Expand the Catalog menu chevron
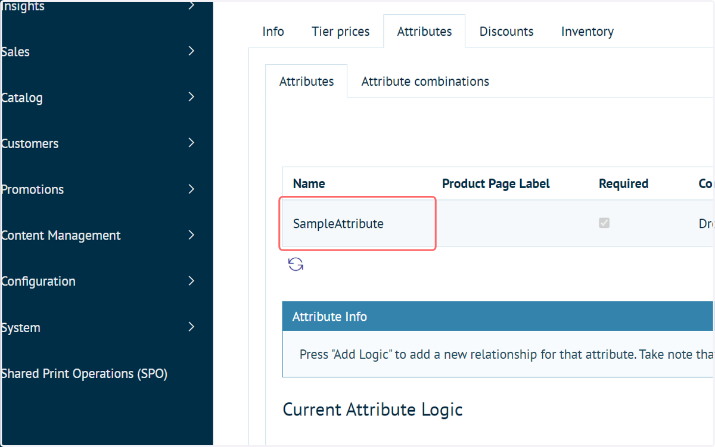 coord(191,97)
